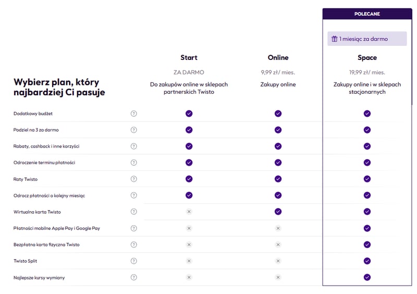This screenshot has height=294, width=417.
Task: Open help icon for Podziel na 3 za darmo
Action: 134,130
